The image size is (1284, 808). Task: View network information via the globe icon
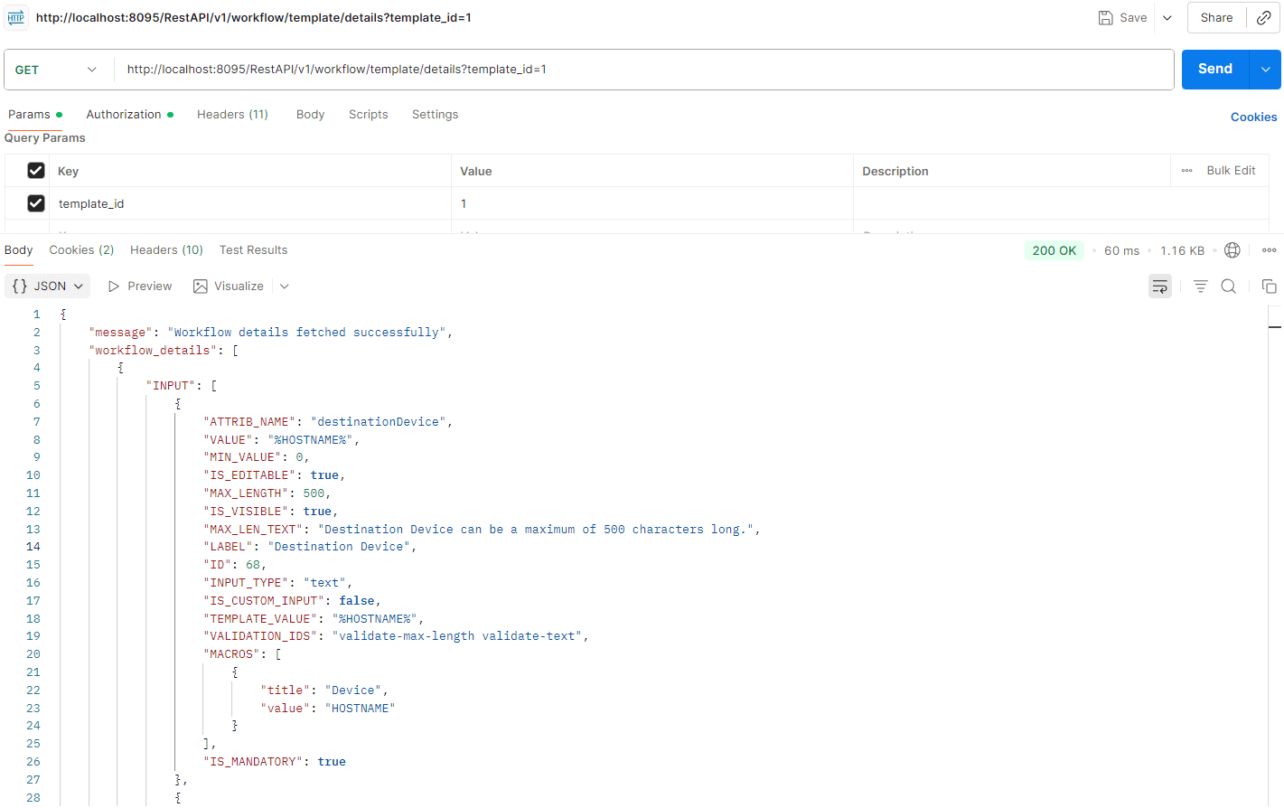1232,250
